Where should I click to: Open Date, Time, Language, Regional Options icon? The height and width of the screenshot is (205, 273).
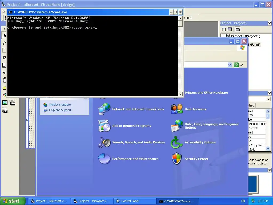coord(177,126)
